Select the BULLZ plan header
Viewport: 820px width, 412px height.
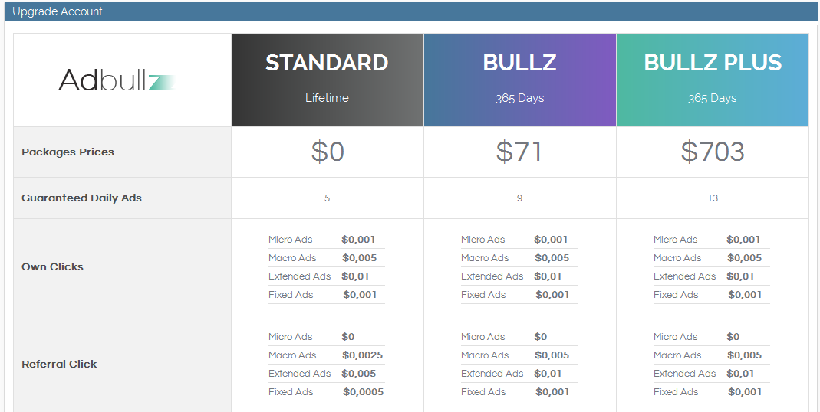point(519,63)
